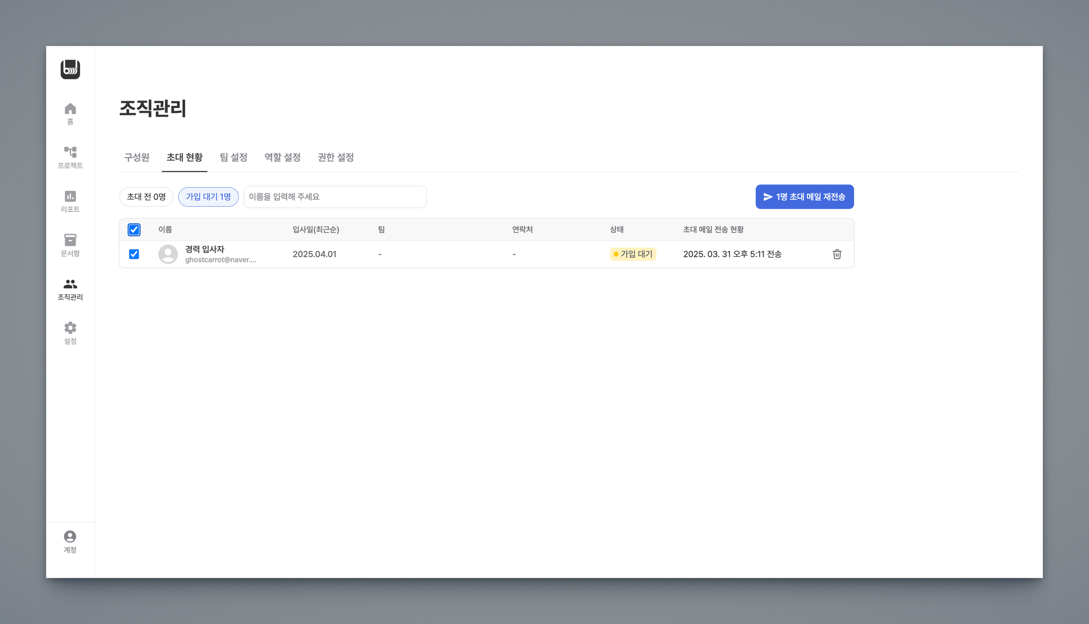The width and height of the screenshot is (1089, 624).
Task: Click the app logo in the sidebar
Action: [x=70, y=70]
